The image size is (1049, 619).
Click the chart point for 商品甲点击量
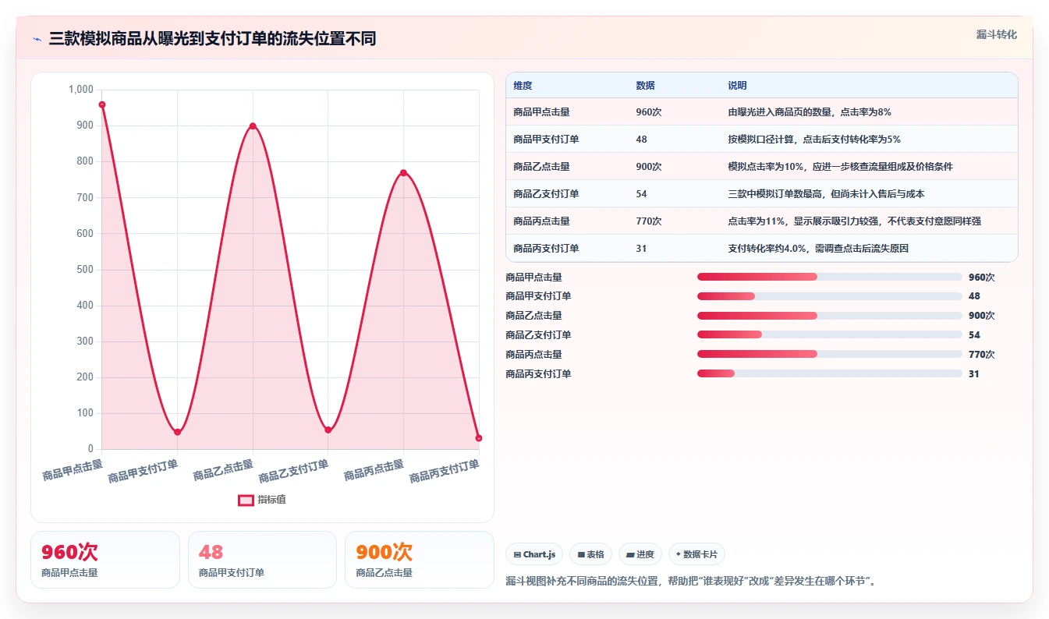coord(102,104)
